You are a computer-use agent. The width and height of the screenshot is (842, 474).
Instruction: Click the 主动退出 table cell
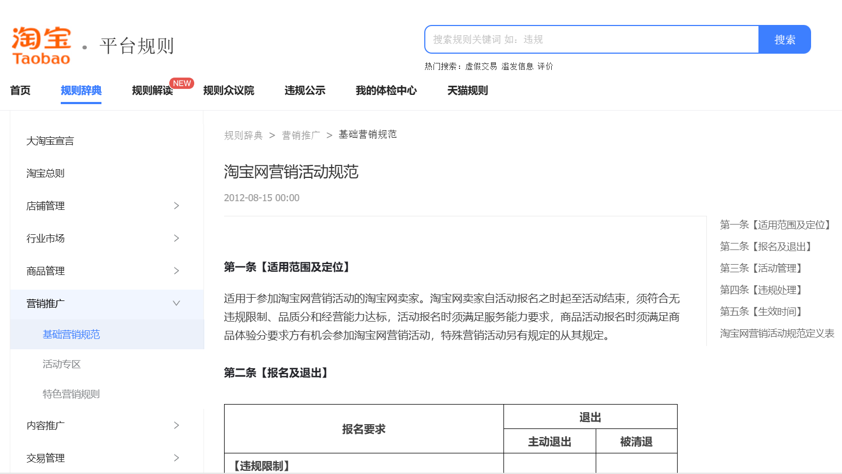point(550,441)
